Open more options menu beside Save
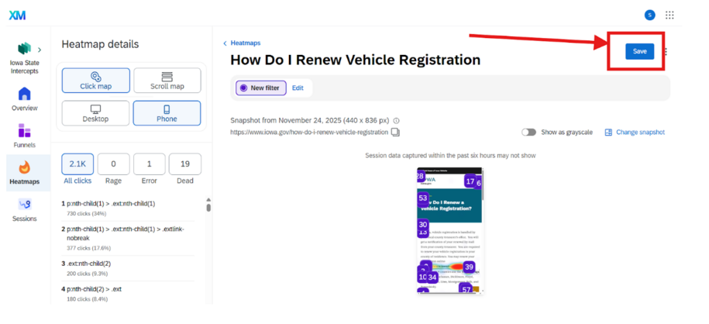Screen dimensions: 709x324 tap(666, 52)
